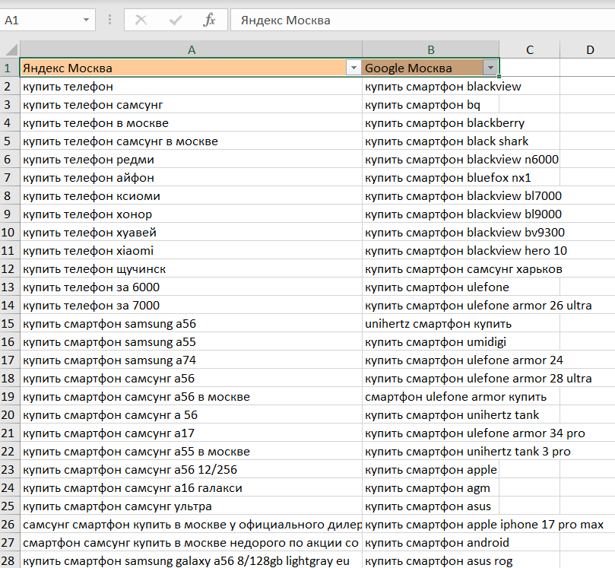Select row 26 header

click(10, 525)
